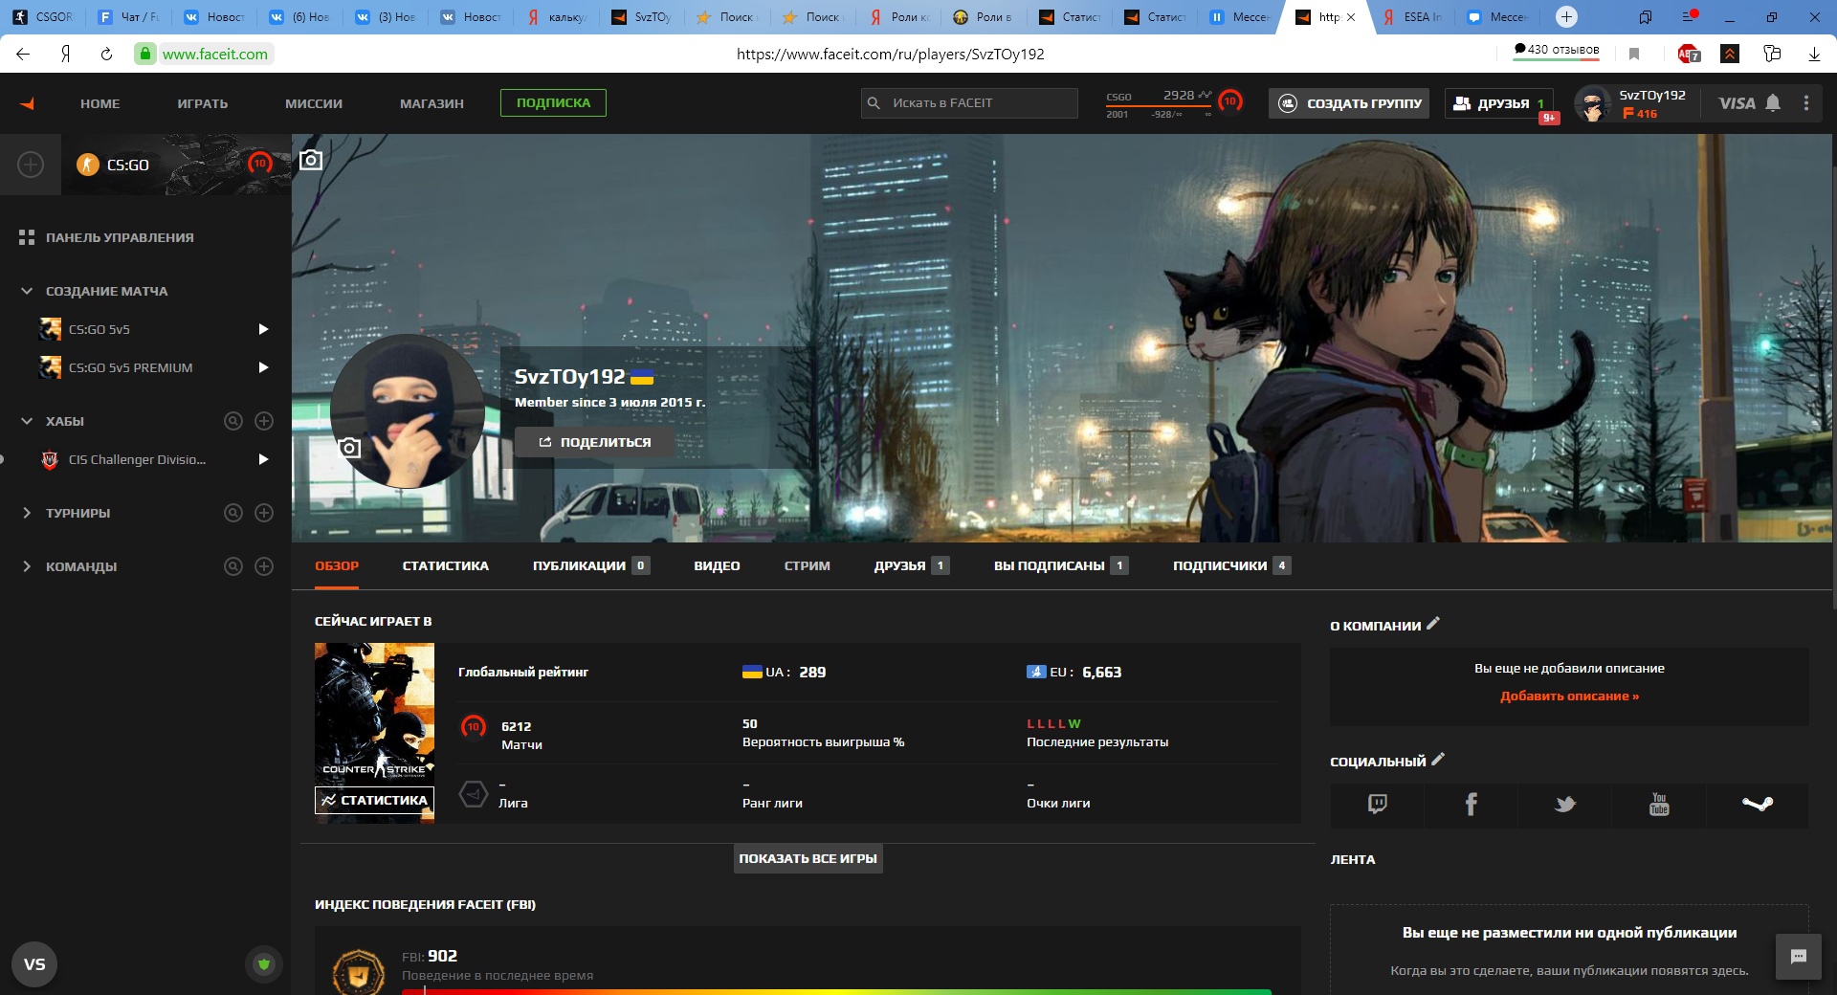Reload the page in browser toolbar
This screenshot has width=1837, height=995.
click(x=106, y=55)
